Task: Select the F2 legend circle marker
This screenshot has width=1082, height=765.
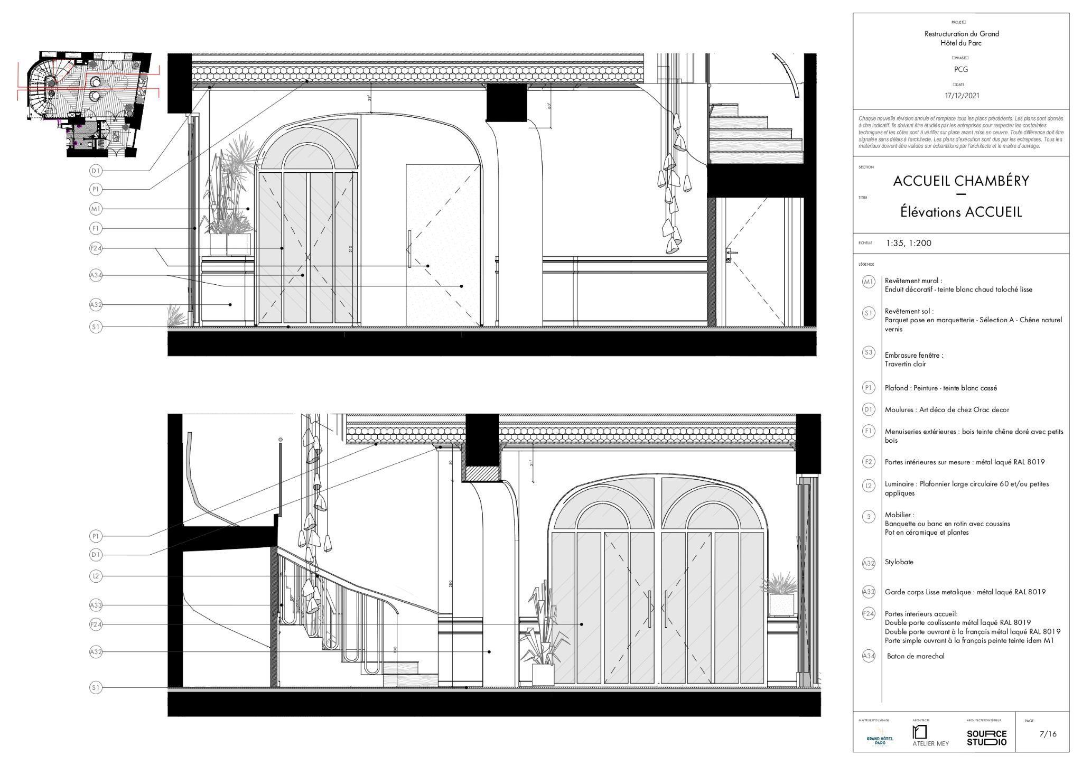Action: tap(869, 461)
